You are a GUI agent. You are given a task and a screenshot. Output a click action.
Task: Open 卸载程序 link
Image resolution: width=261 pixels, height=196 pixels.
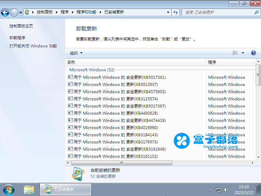tap(17, 38)
